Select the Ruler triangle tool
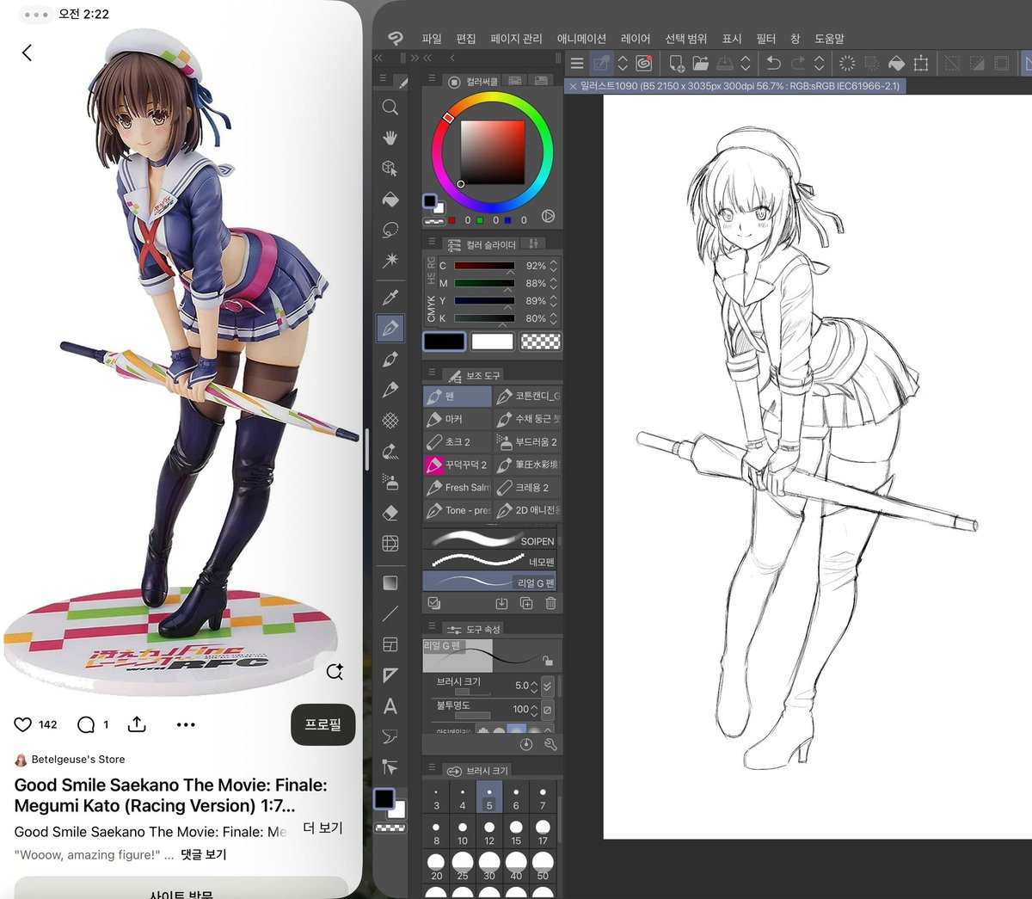The height and width of the screenshot is (899, 1032). coord(390,675)
